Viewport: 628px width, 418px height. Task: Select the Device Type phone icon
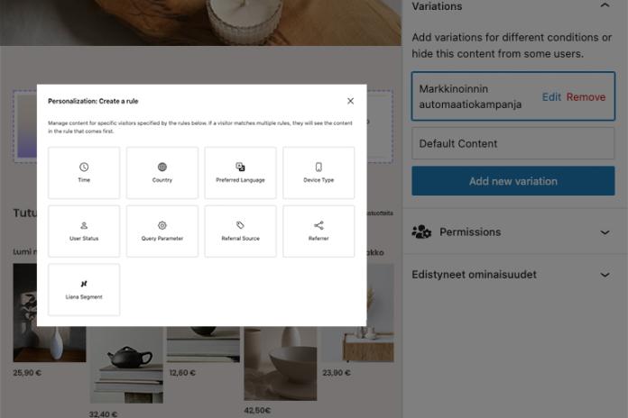coord(319,167)
